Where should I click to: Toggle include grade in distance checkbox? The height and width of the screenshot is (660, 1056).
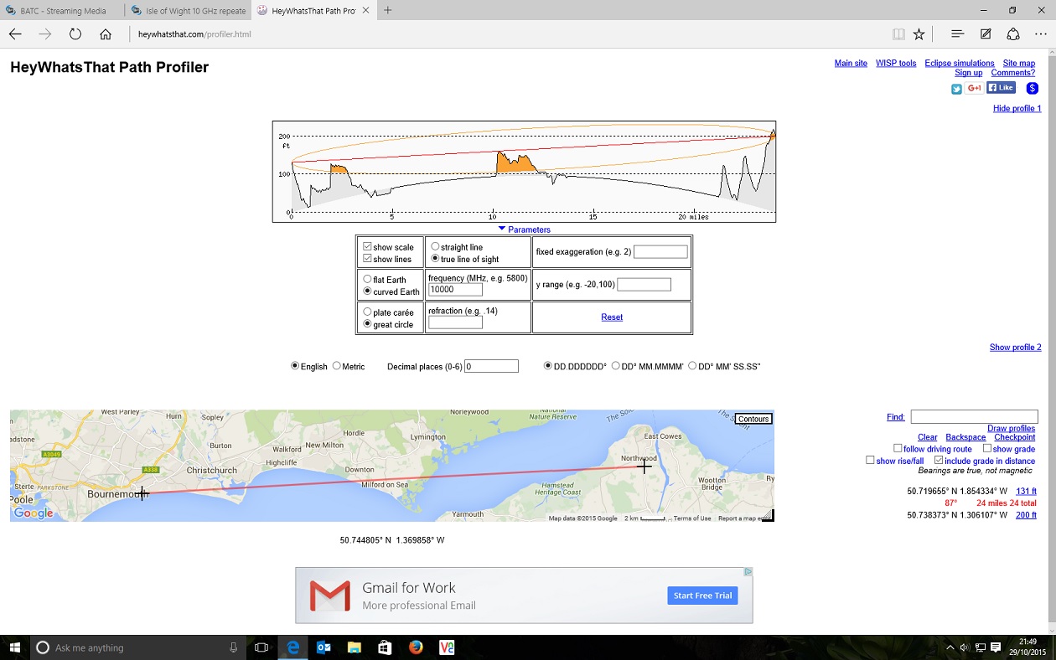(939, 461)
